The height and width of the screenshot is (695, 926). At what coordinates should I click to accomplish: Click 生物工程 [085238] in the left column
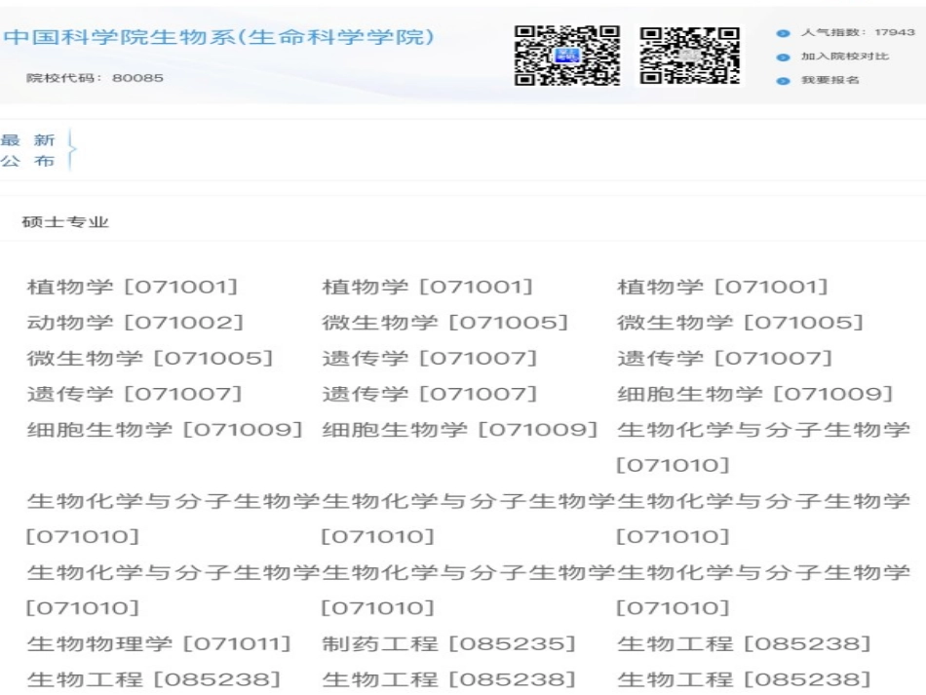pyautogui.click(x=154, y=679)
